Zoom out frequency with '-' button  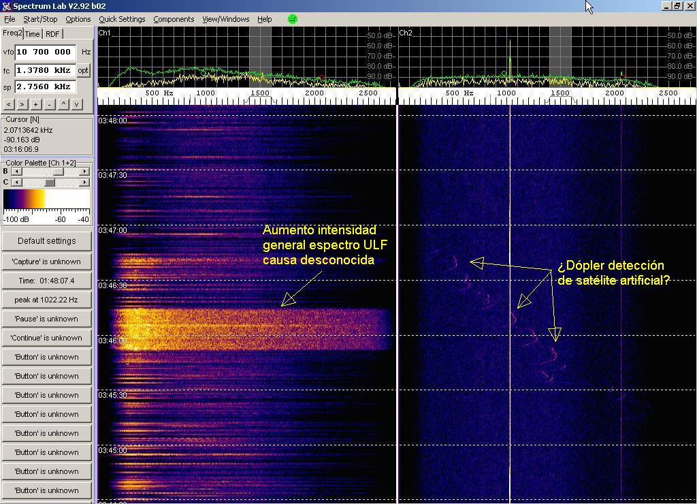49,104
